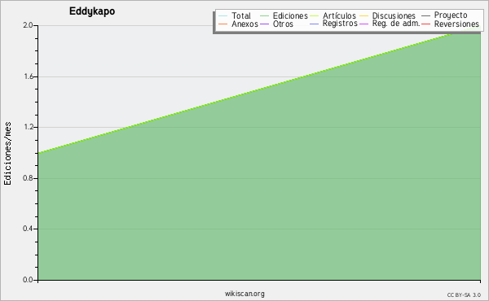Click the Reversiones legend label

pyautogui.click(x=456, y=24)
